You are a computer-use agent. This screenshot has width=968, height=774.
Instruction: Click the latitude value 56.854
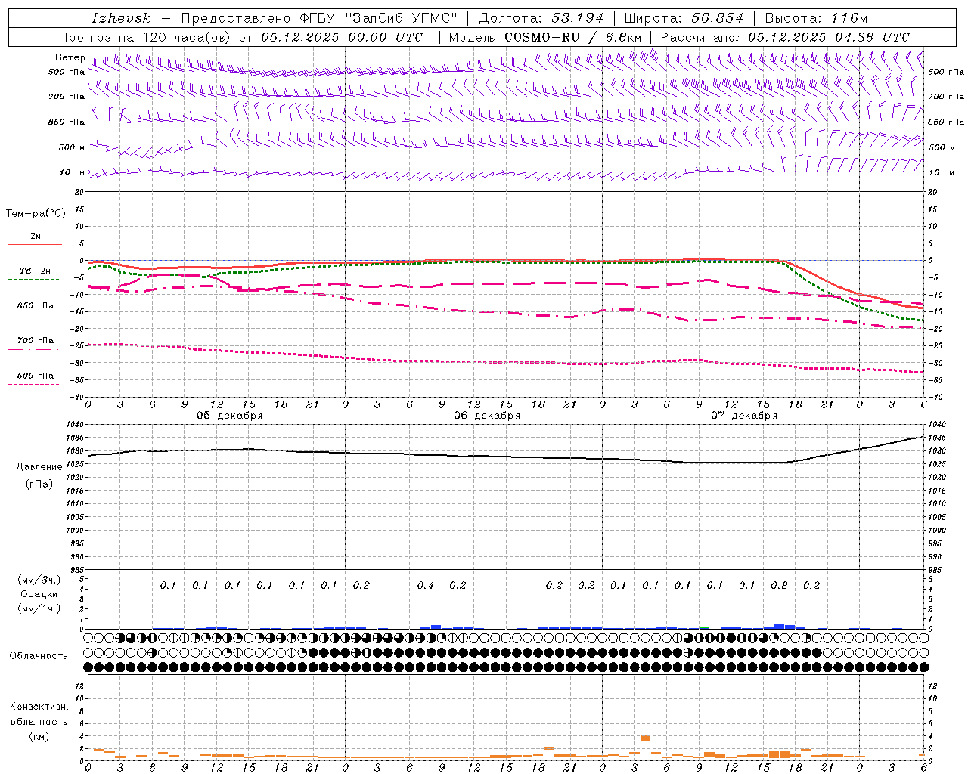pyautogui.click(x=718, y=18)
